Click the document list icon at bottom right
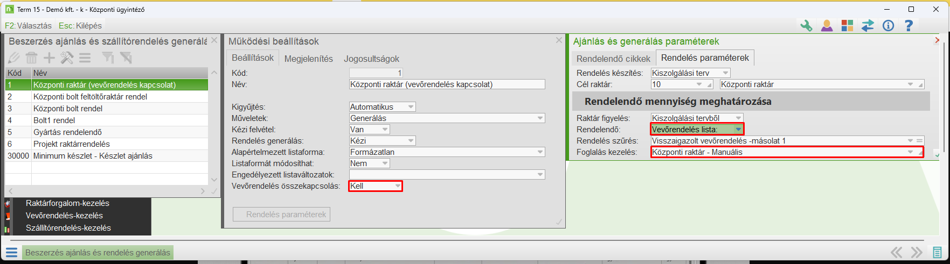 point(938,253)
